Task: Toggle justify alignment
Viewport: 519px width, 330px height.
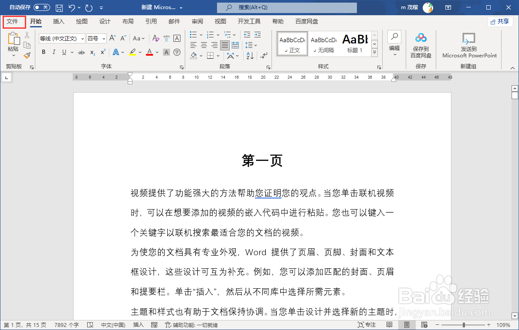Action: 225,45
